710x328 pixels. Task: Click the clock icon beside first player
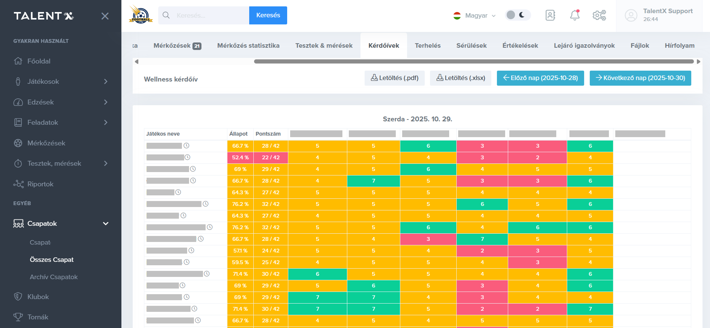click(x=186, y=146)
